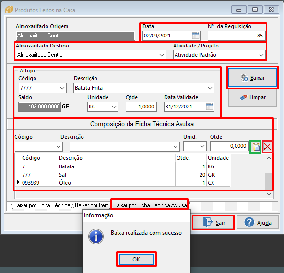Click the Saldo field 403.000,0000

tap(39, 107)
